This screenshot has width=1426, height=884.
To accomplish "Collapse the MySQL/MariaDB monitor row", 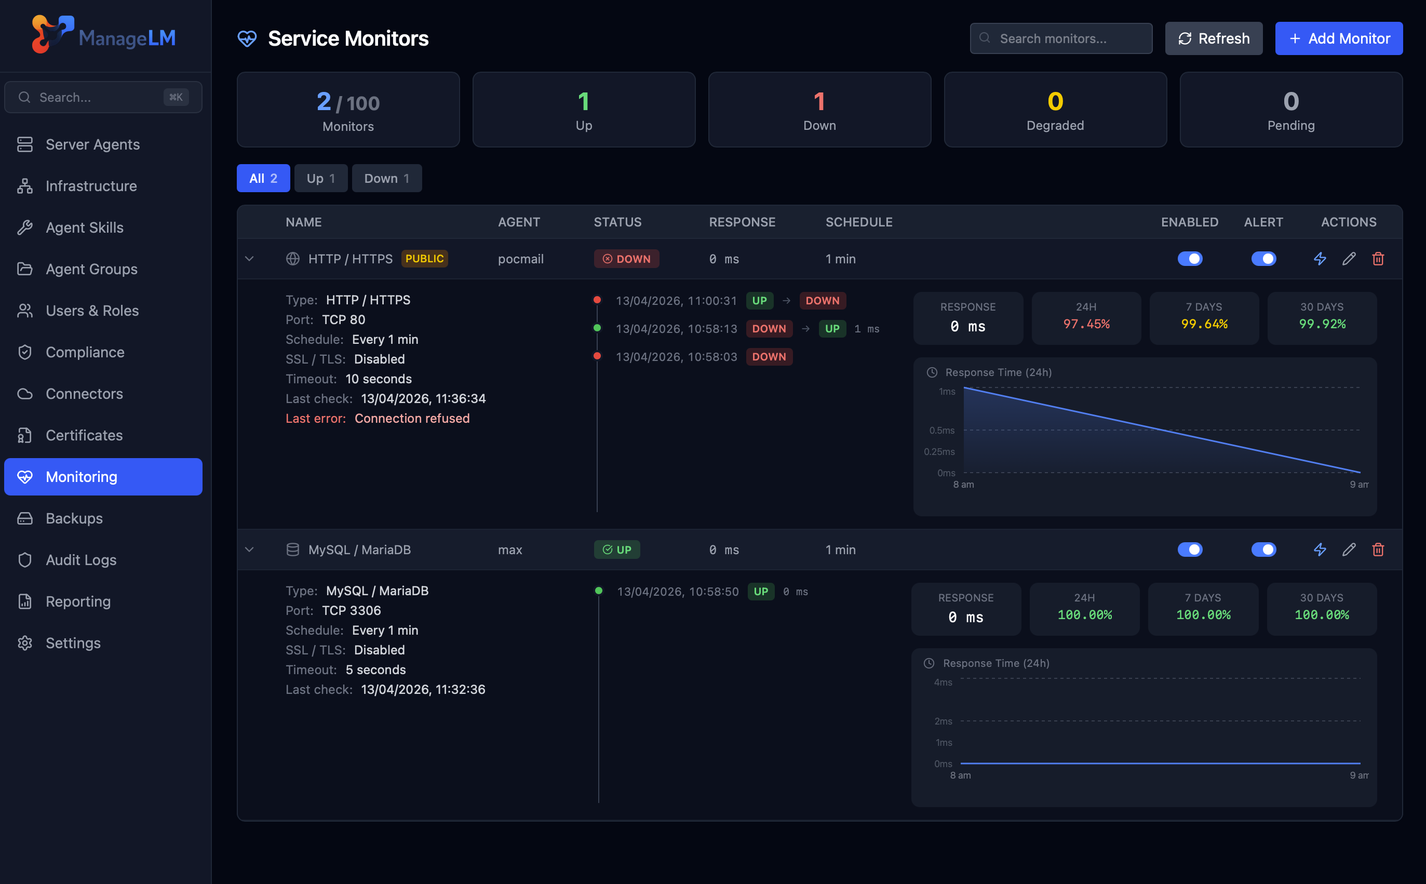I will click(x=250, y=550).
